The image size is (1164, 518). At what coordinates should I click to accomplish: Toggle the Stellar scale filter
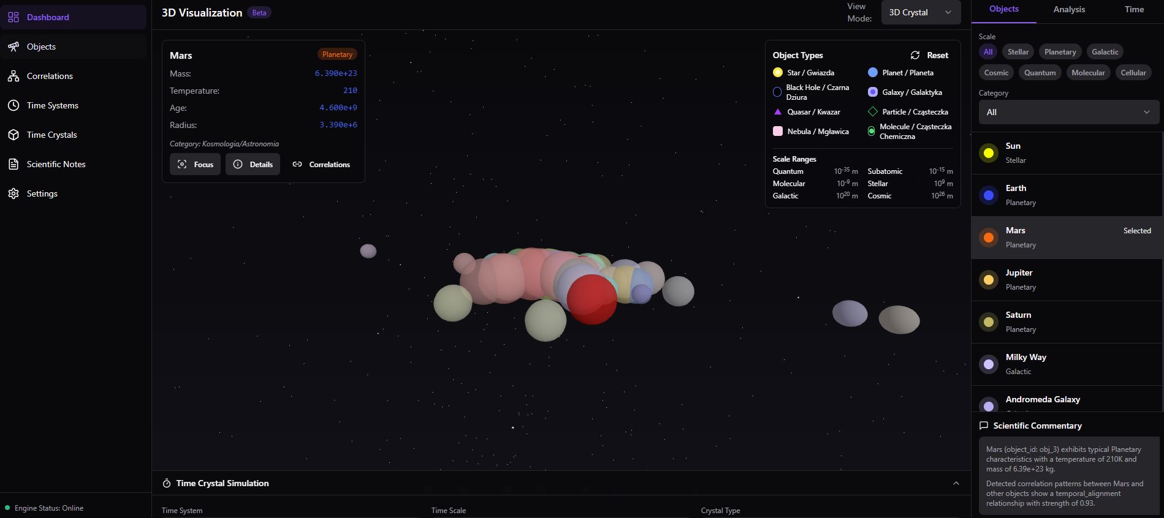point(1018,52)
